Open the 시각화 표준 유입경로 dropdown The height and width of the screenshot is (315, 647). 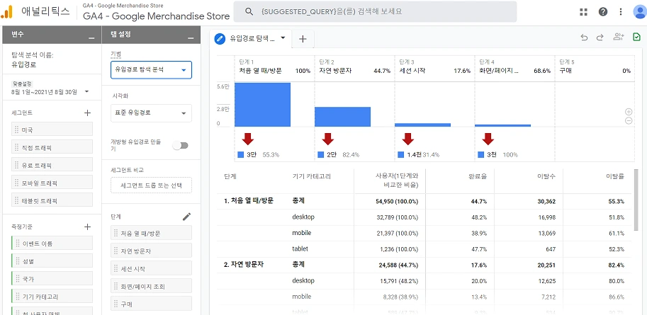151,113
